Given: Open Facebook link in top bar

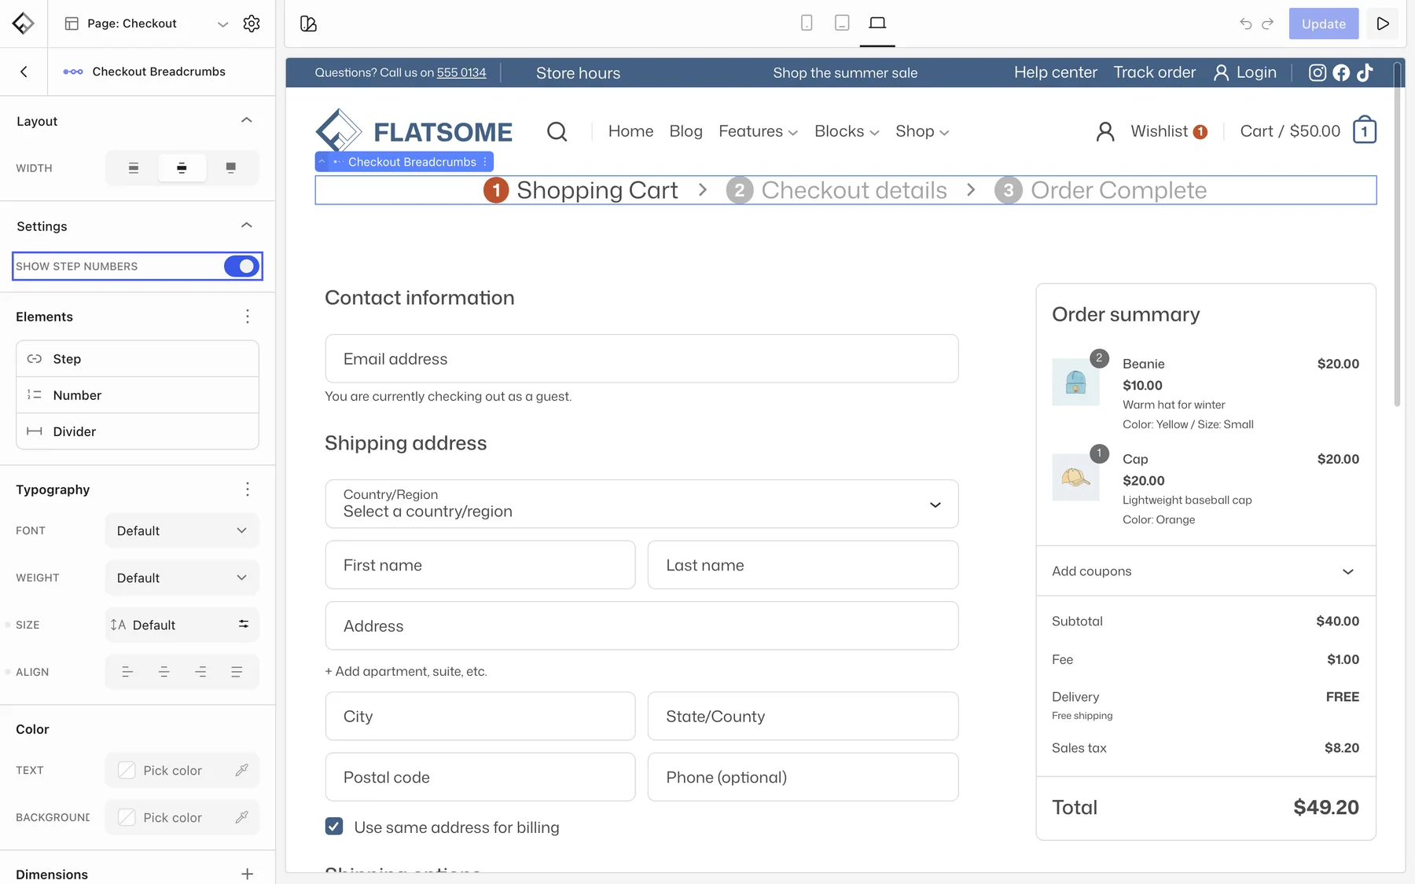Looking at the screenshot, I should point(1341,72).
